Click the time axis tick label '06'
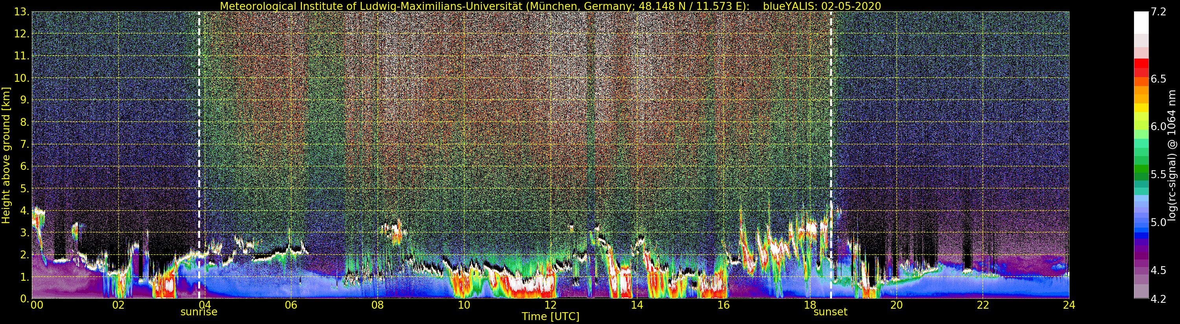 coord(291,305)
